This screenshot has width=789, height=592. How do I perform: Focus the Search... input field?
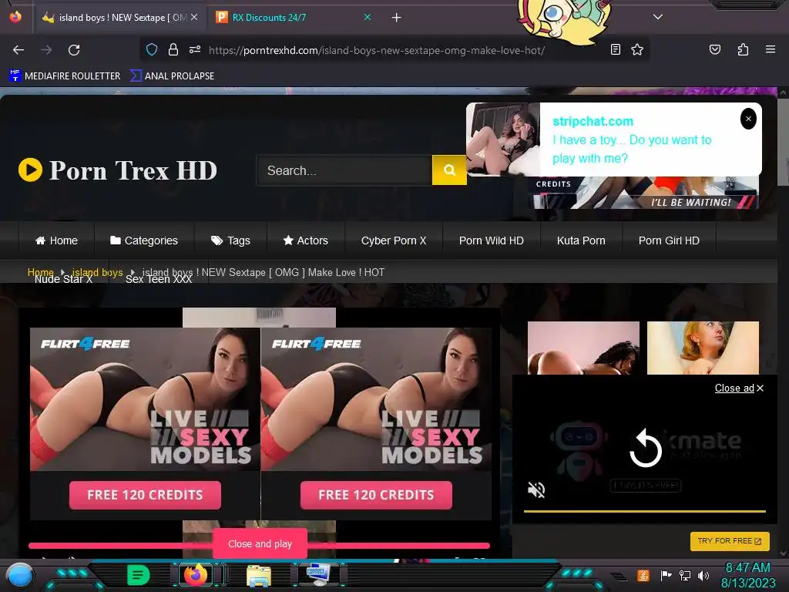344,170
